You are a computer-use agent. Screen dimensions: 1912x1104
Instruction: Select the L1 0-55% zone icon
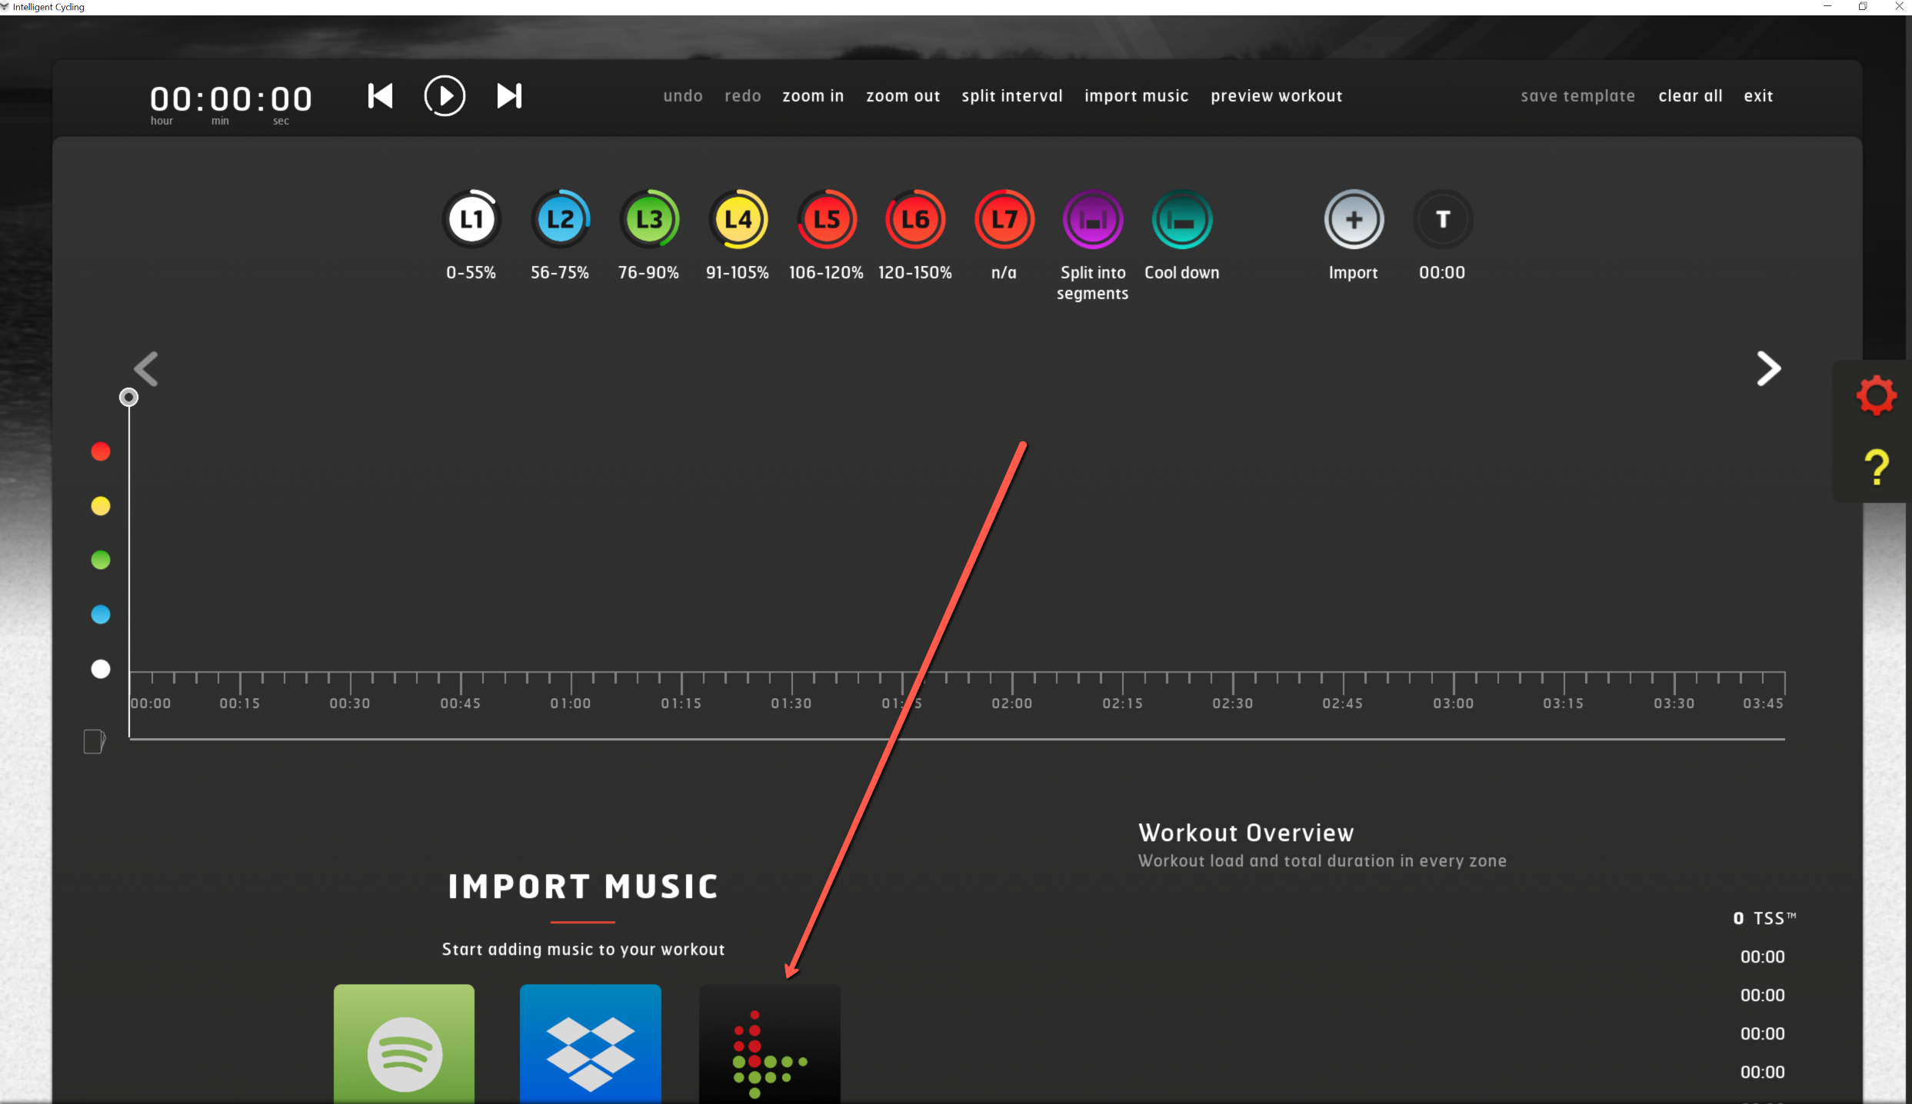point(471,220)
